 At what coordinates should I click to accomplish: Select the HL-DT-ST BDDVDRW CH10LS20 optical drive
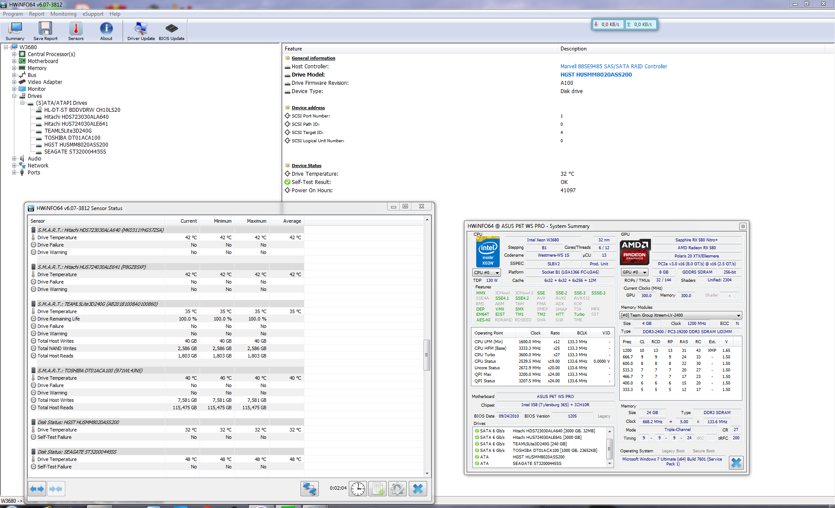click(x=82, y=110)
